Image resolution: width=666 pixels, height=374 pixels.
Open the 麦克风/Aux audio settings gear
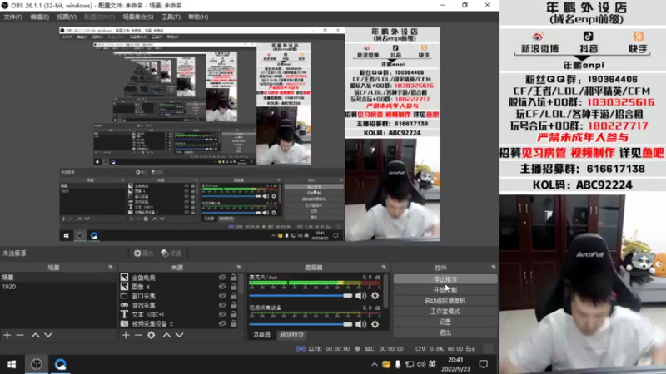coord(375,296)
